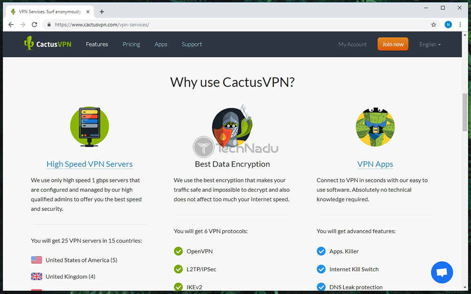Open the Support page

pyautogui.click(x=192, y=44)
